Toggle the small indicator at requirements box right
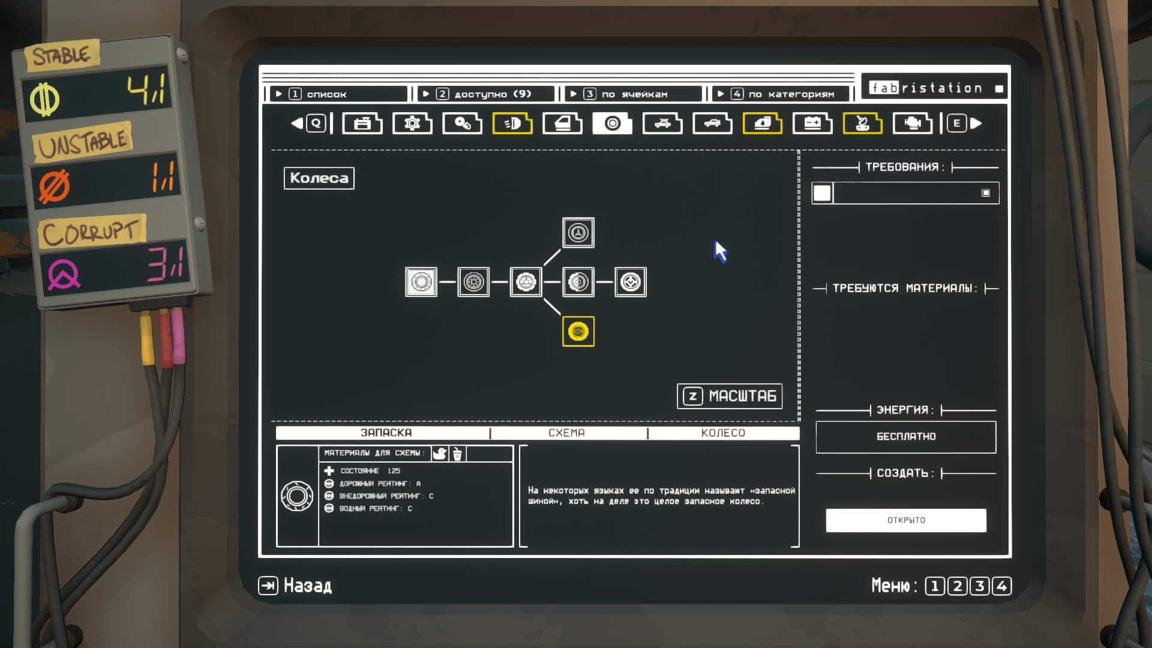This screenshot has height=648, width=1152. 986,193
